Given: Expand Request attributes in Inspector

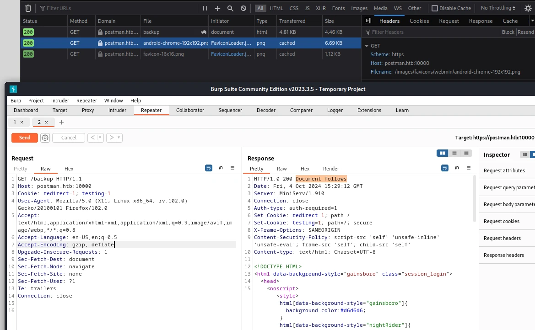Looking at the screenshot, I should 504,170.
